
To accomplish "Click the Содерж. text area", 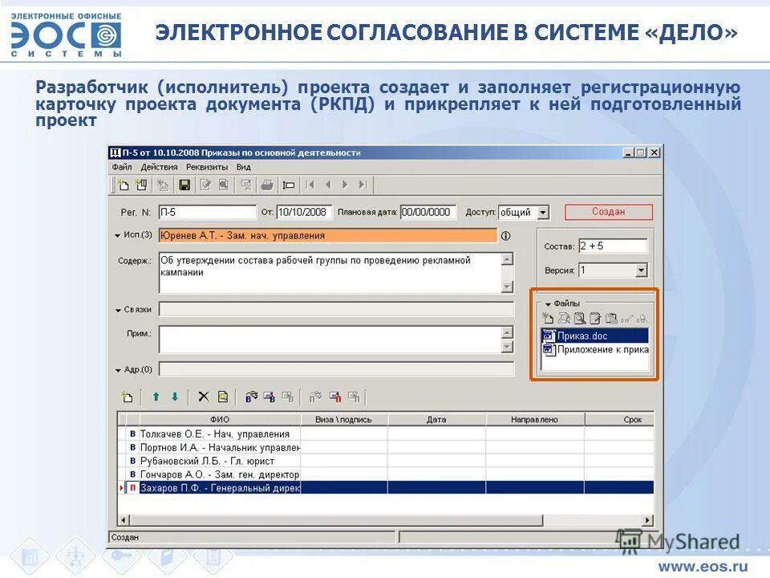I will 330,273.
